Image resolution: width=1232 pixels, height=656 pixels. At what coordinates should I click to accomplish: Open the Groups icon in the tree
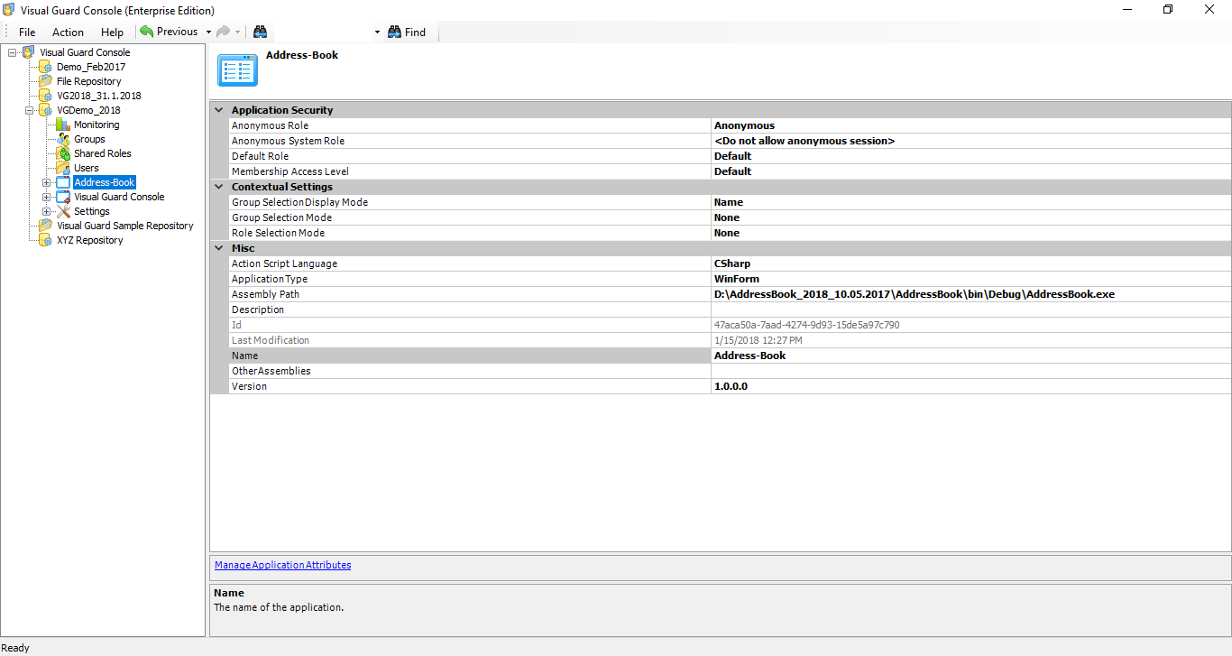click(62, 139)
